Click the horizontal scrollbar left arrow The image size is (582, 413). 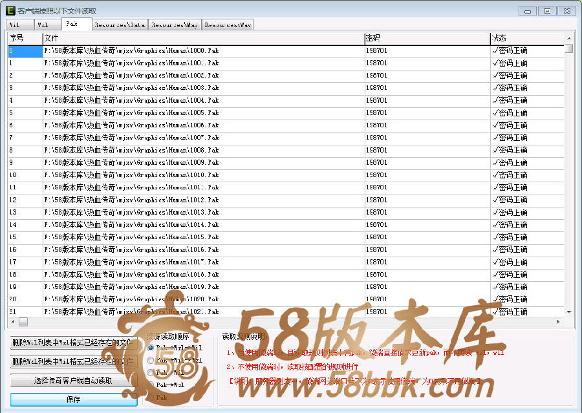(x=13, y=322)
